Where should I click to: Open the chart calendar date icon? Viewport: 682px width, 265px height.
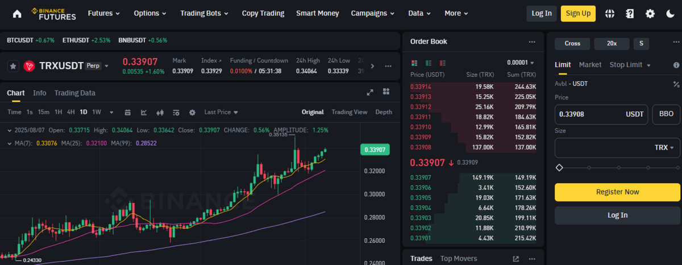127,112
